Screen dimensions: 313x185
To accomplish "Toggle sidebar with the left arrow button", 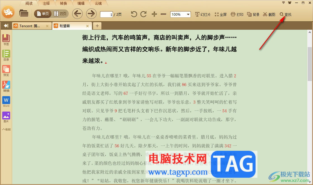I will 6,26.
